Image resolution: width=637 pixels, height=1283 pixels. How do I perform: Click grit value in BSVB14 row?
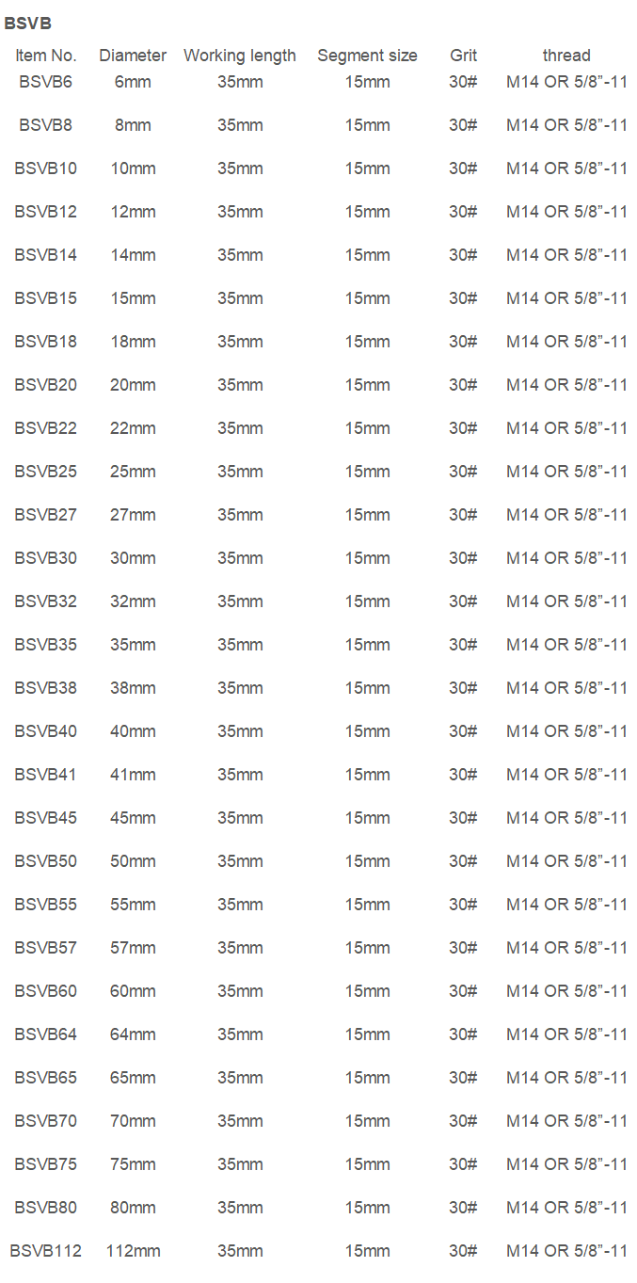pyautogui.click(x=463, y=255)
